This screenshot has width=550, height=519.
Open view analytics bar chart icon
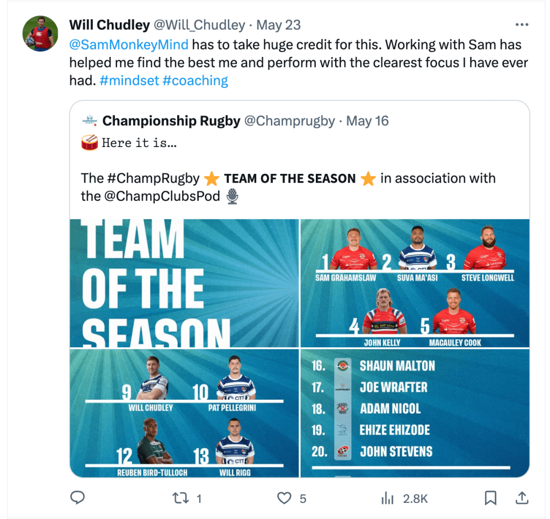point(387,498)
